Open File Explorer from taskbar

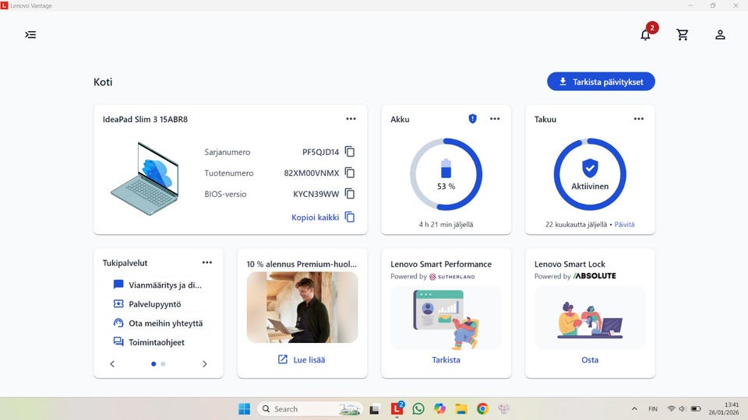pos(460,408)
